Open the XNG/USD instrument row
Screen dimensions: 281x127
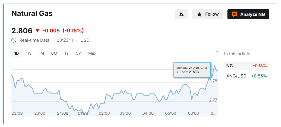coord(247,76)
